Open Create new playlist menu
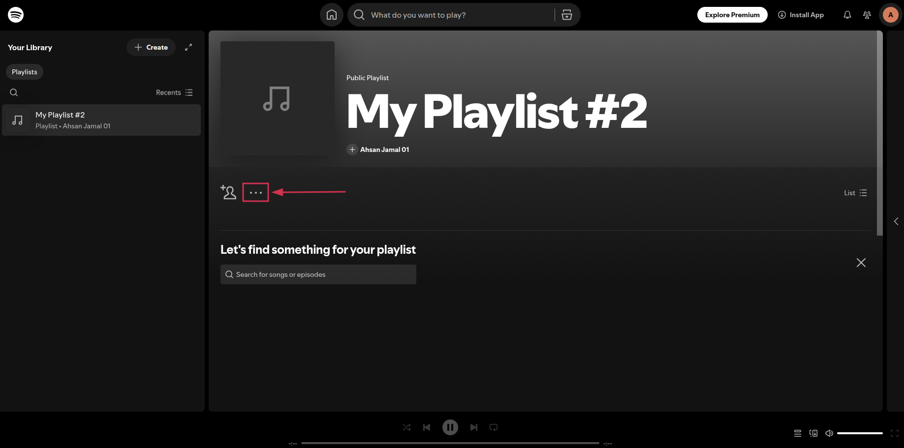The width and height of the screenshot is (904, 448). (151, 47)
